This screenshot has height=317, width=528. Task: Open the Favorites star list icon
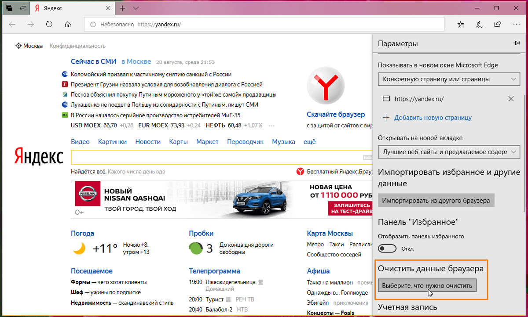click(461, 24)
